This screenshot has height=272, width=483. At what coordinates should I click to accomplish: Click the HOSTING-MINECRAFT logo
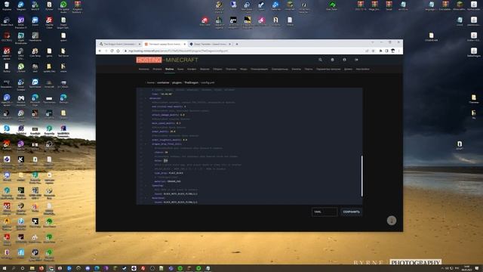[168, 60]
